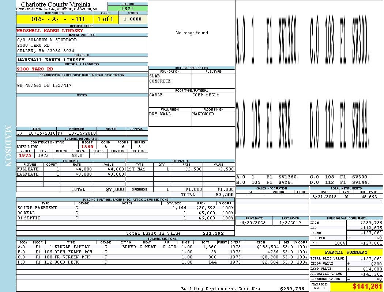The width and height of the screenshot is (384, 292).
Task: Click construction style DWELLING
Action: click(x=28, y=147)
